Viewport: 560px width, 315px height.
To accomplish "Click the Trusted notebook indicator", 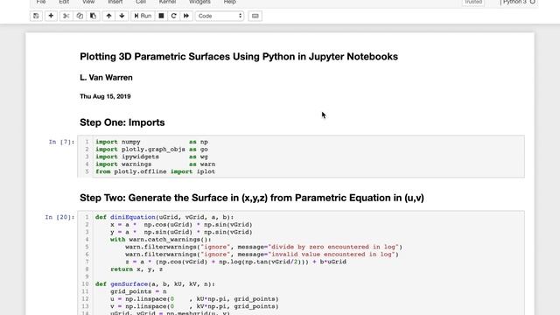I will coord(473,2).
